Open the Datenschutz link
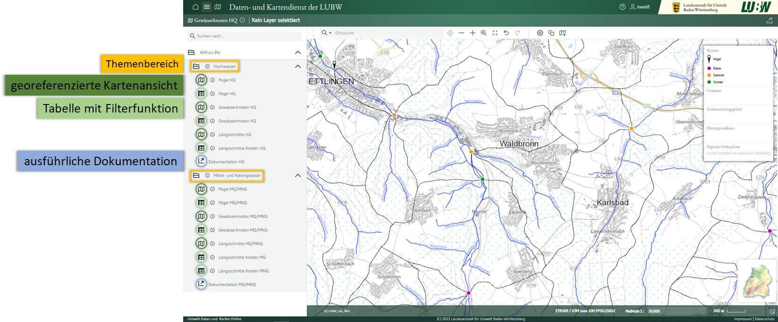 [x=765, y=319]
